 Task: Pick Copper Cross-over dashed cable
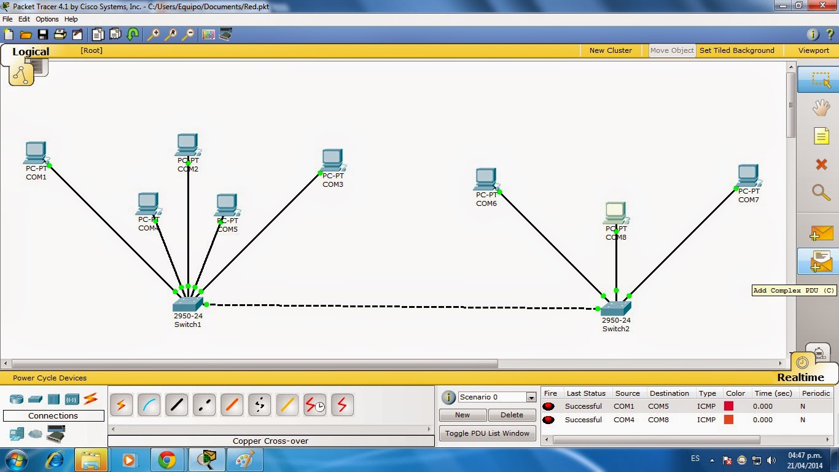[x=204, y=405]
